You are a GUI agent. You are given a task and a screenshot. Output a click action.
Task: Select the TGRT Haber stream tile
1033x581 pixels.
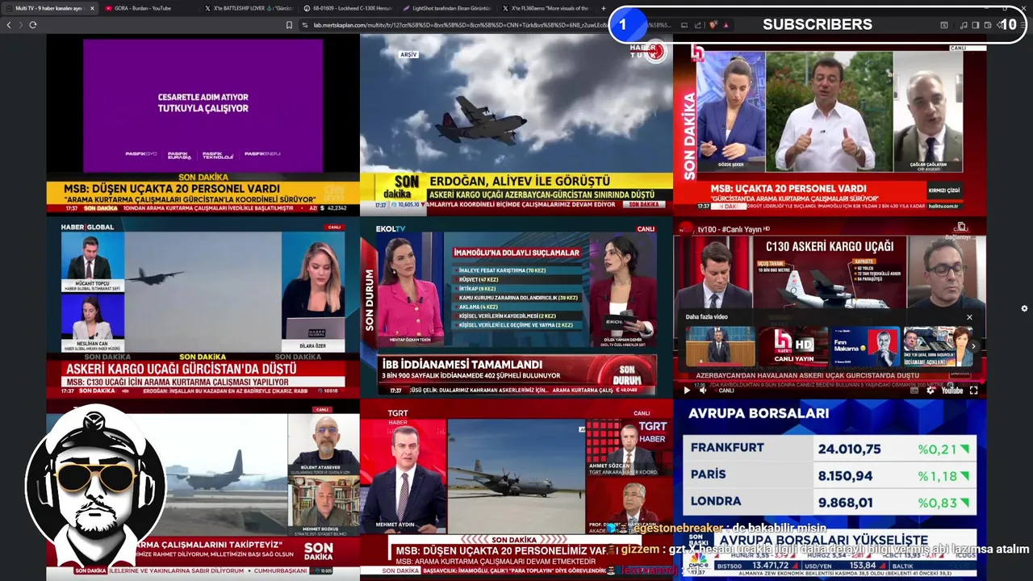pyautogui.click(x=516, y=489)
